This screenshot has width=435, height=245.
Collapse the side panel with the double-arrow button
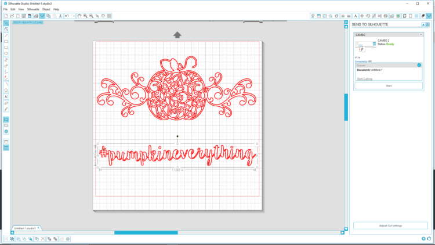346,22
